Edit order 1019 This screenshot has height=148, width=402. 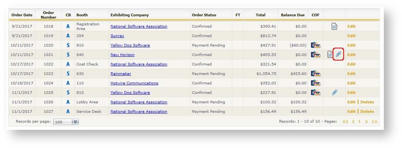pos(352,36)
